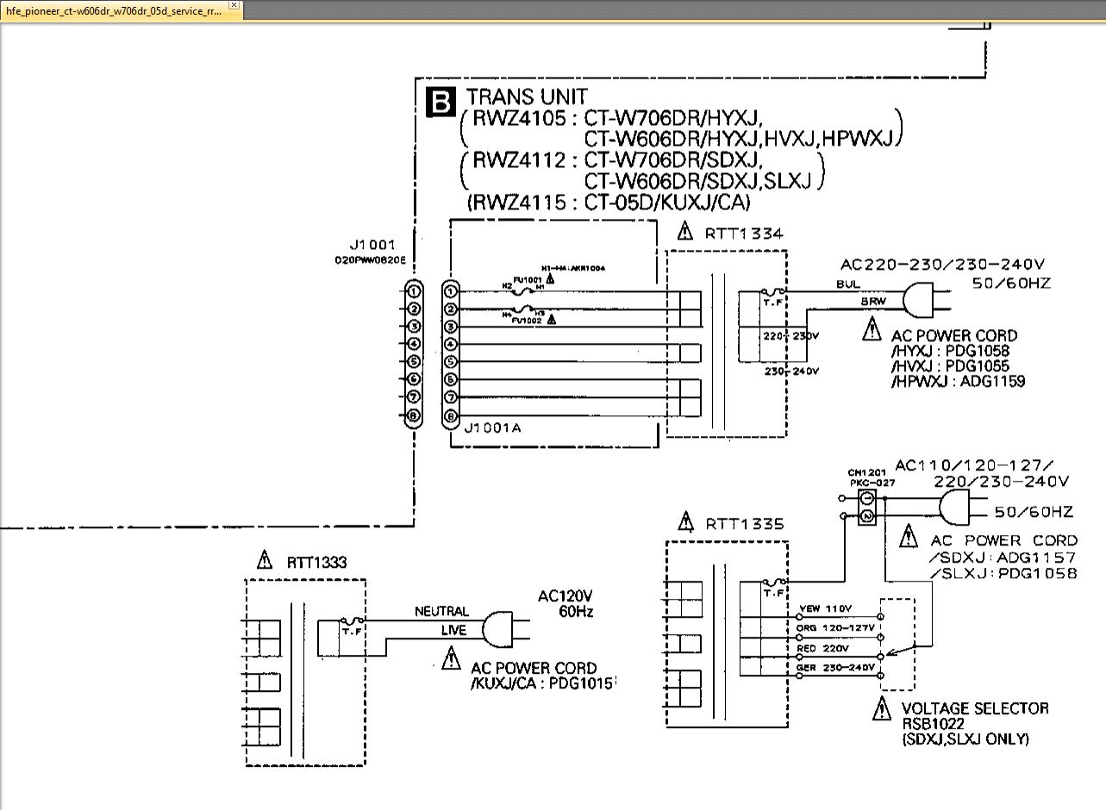Click the black B section marker

[x=441, y=102]
